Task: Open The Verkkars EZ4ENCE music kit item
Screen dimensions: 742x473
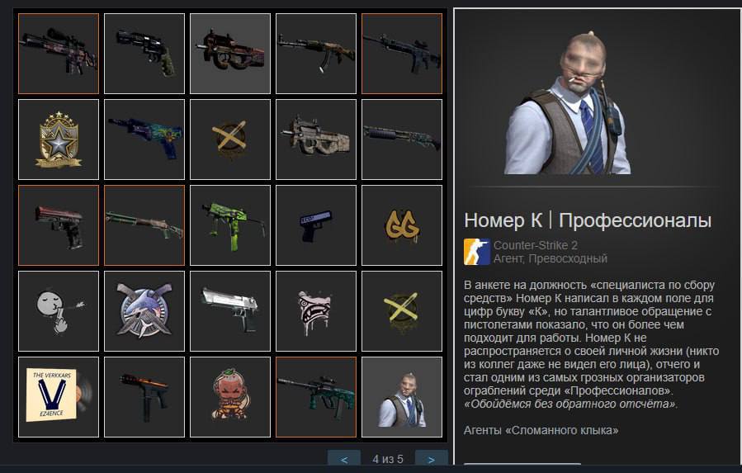Action: [59, 397]
